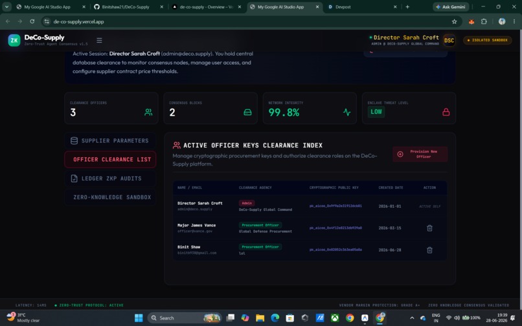Image resolution: width=522 pixels, height=326 pixels.
Task: Select the Binit Shaw name cell
Action: pos(188,247)
